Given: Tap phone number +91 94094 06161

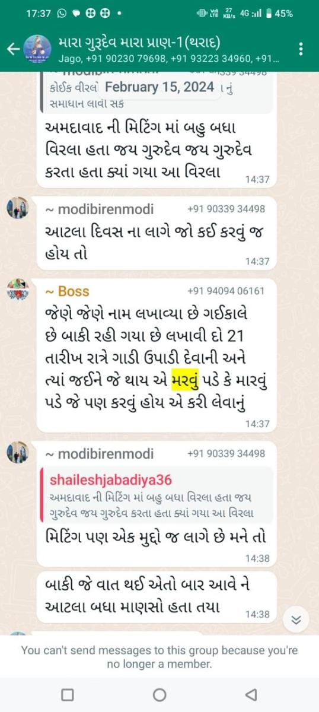Looking at the screenshot, I should pyautogui.click(x=225, y=291).
